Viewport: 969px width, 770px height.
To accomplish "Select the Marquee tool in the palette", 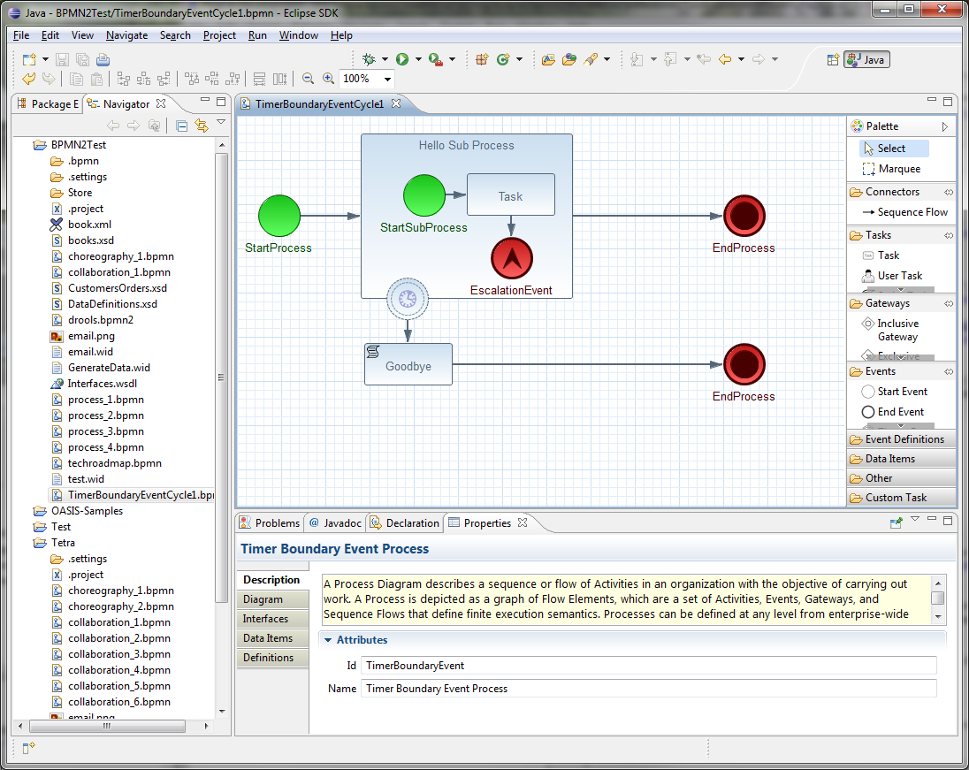I will (x=898, y=169).
